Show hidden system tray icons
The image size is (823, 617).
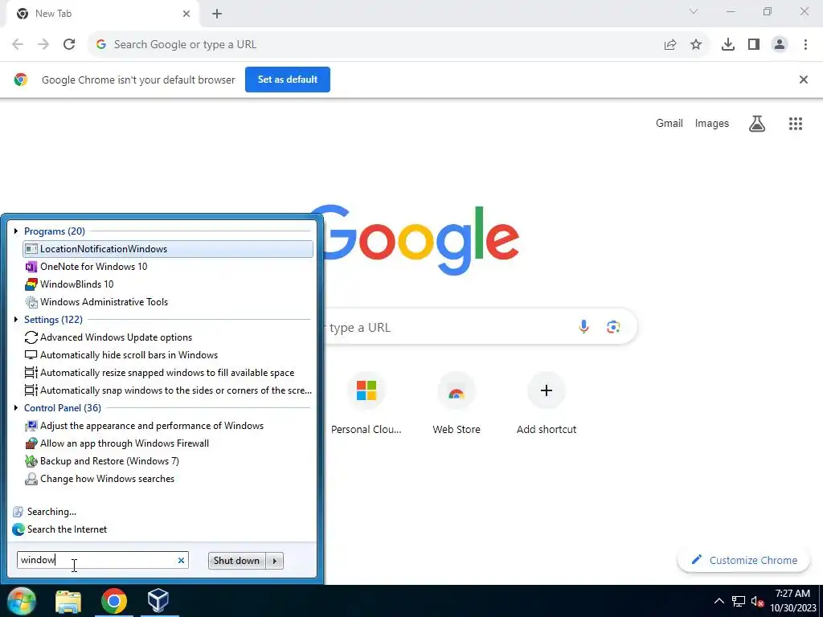tap(719, 601)
